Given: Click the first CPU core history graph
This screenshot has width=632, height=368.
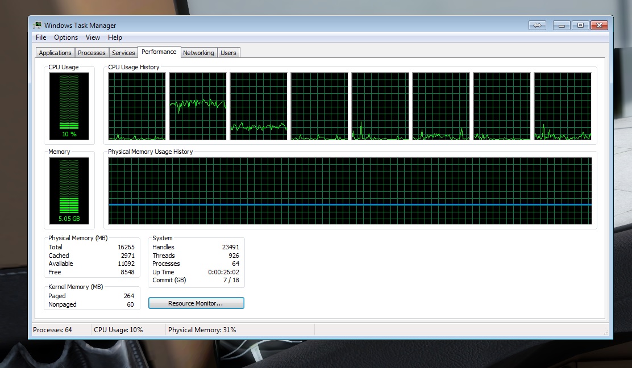Looking at the screenshot, I should pos(137,106).
